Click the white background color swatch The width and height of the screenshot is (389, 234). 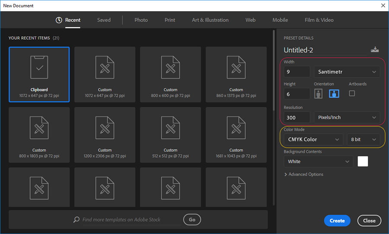pos(363,161)
